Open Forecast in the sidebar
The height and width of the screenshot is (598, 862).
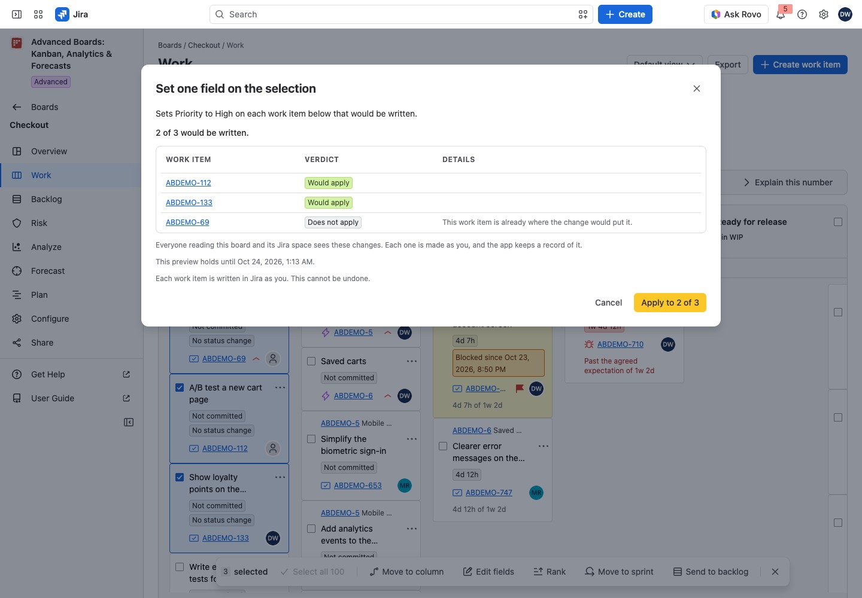point(71,271)
